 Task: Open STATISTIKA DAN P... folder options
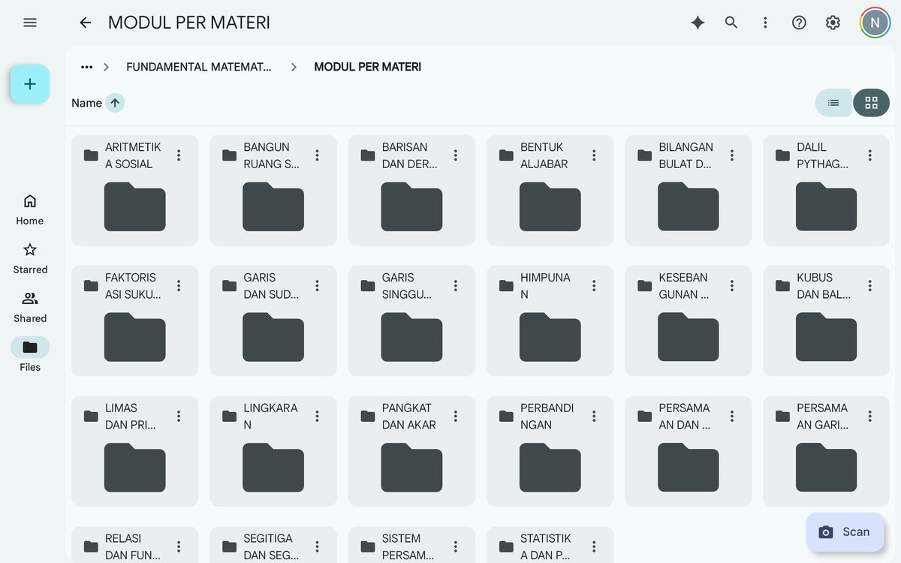point(594,547)
